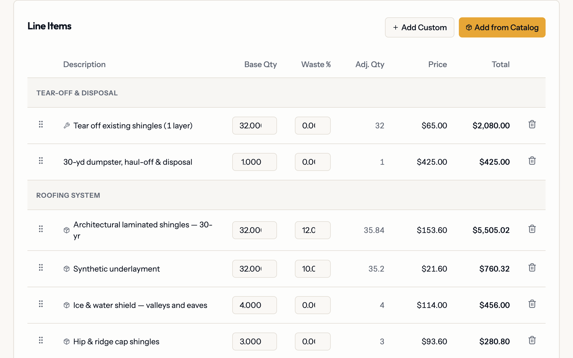
Task: Click the 35.84 adjusted quantity
Action: [x=374, y=230]
